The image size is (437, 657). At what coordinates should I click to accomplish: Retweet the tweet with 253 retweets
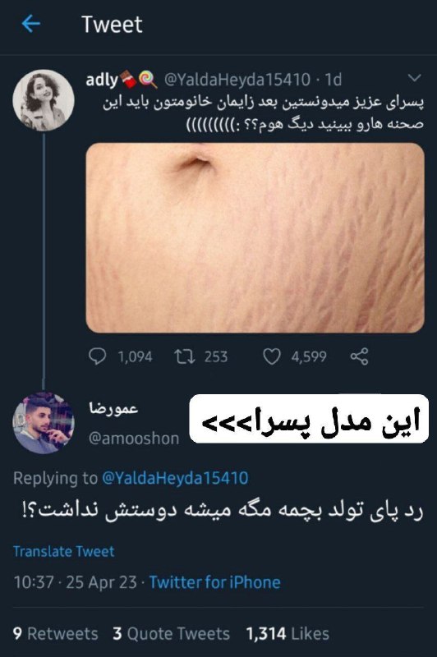pyautogui.click(x=184, y=356)
